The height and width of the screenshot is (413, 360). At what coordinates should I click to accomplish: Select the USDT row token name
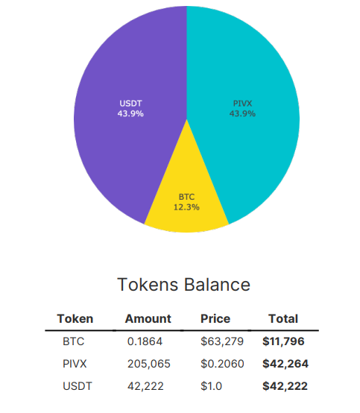click(x=78, y=386)
